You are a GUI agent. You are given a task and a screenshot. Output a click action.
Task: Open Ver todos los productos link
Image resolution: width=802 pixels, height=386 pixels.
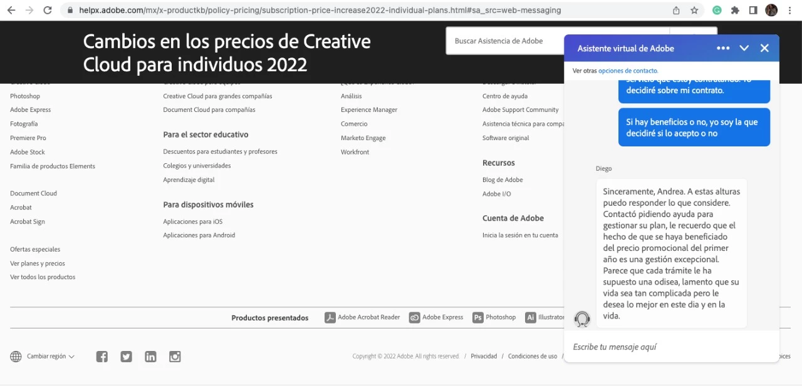coord(43,277)
